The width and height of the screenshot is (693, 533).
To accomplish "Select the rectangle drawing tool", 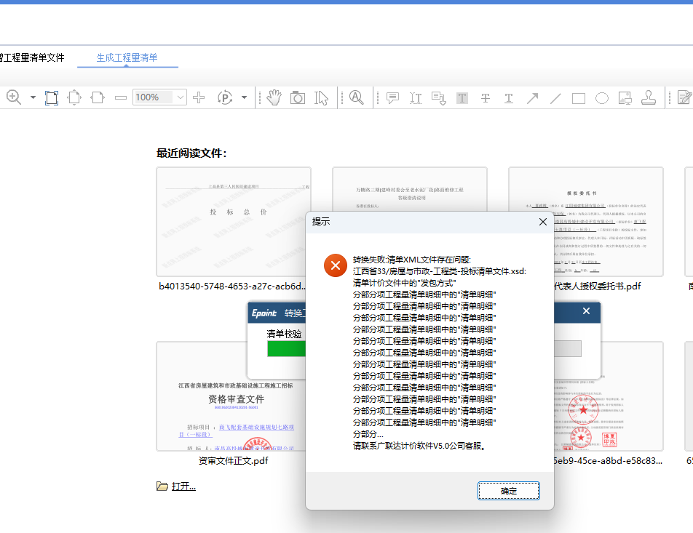I will (579, 98).
